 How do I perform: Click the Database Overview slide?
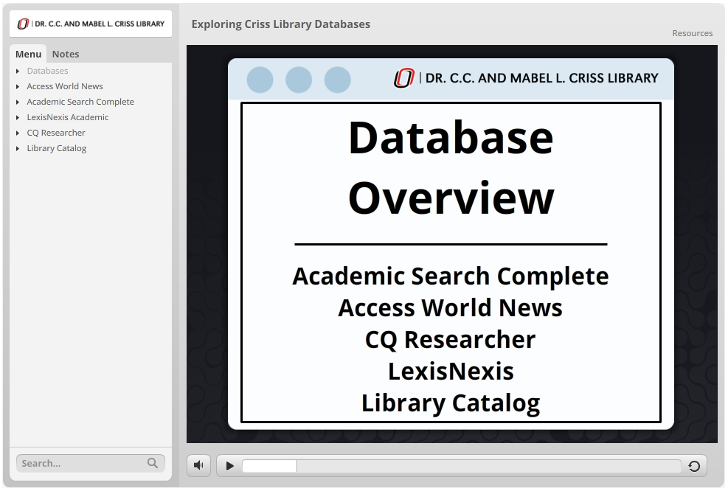pos(451,244)
